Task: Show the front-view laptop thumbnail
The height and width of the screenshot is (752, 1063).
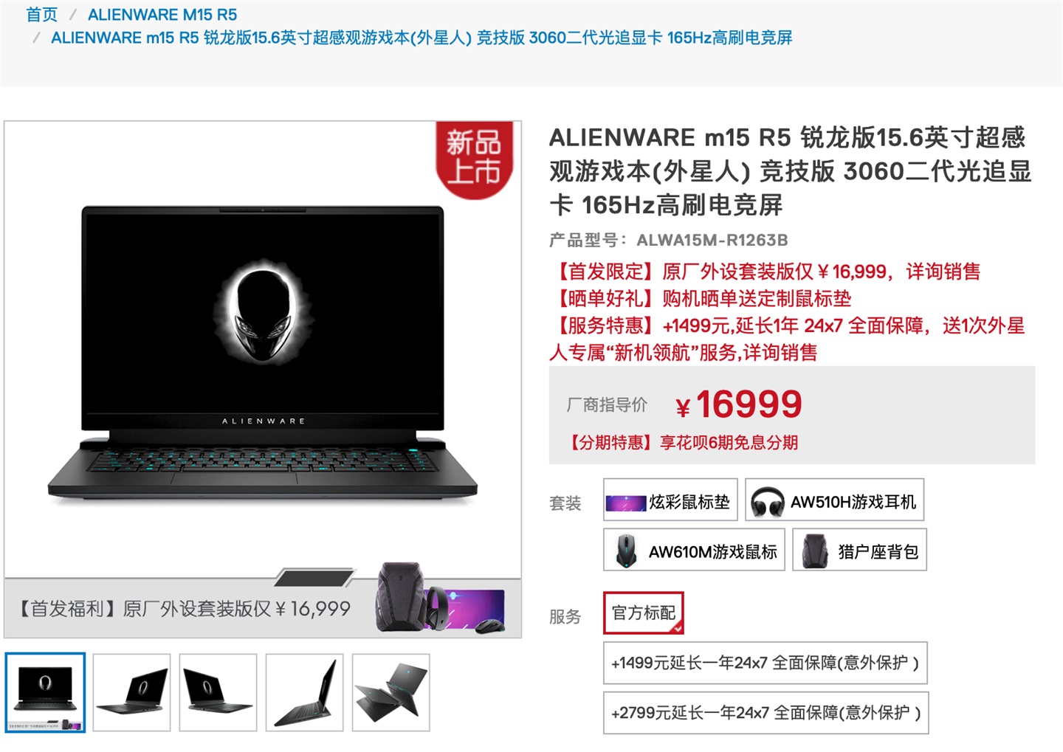Action: point(46,692)
